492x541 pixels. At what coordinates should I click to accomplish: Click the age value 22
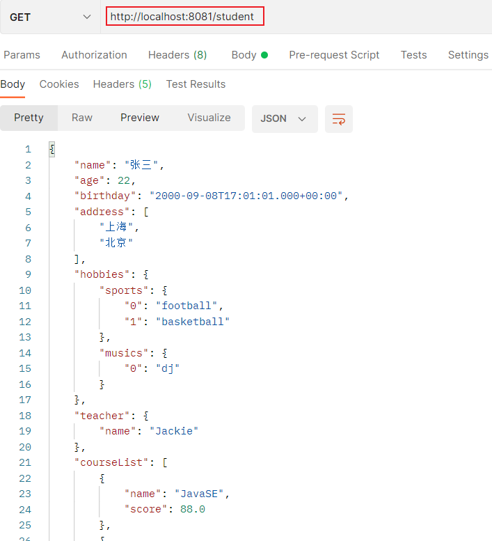click(124, 180)
